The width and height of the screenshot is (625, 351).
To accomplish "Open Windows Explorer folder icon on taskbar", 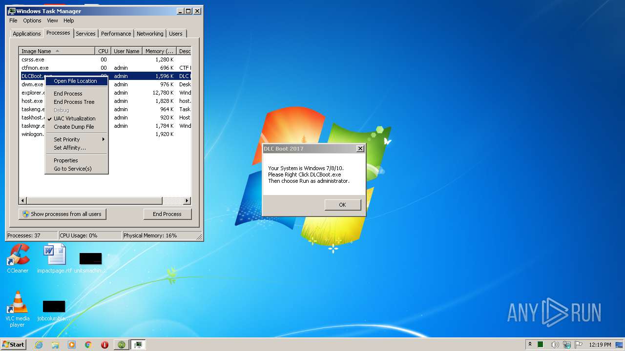I will [x=55, y=345].
